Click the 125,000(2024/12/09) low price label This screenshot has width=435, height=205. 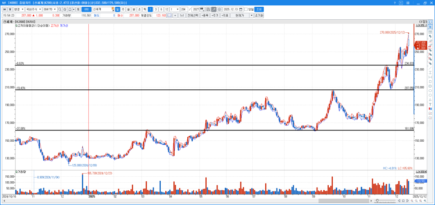pyautogui.click(x=84, y=165)
